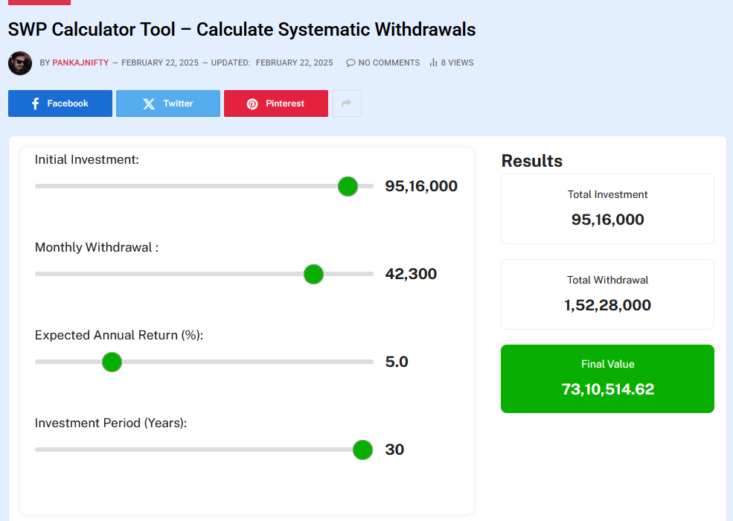Viewport: 733px width, 521px height.
Task: Share the article on Twitter
Action: point(168,103)
